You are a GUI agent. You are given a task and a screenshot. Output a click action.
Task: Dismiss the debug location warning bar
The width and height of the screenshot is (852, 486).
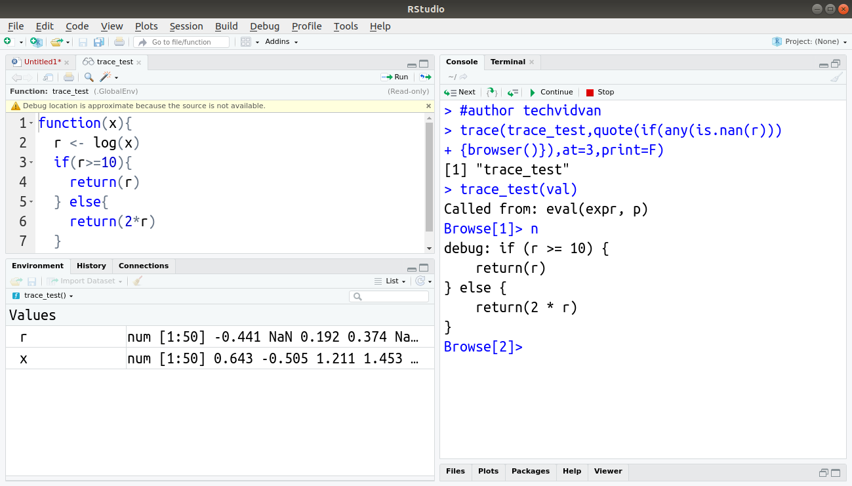[x=429, y=106]
